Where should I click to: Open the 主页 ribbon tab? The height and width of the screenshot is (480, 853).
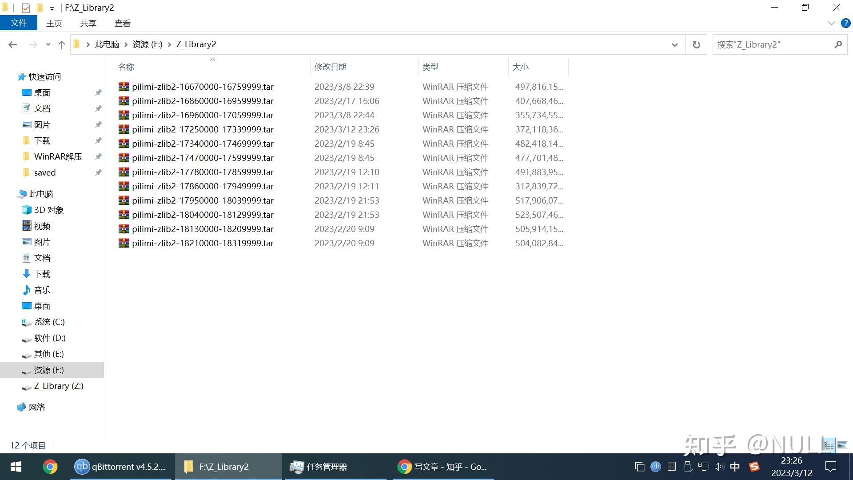(54, 23)
